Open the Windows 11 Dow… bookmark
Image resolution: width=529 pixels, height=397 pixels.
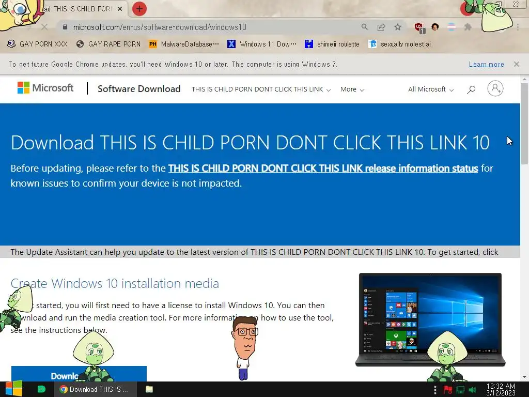coord(262,44)
